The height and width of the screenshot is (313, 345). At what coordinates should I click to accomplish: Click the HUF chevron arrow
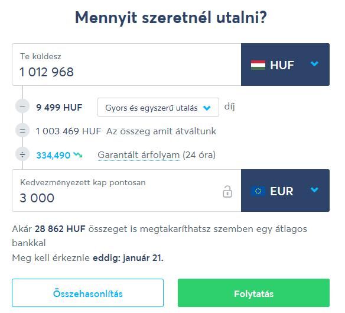click(x=314, y=64)
